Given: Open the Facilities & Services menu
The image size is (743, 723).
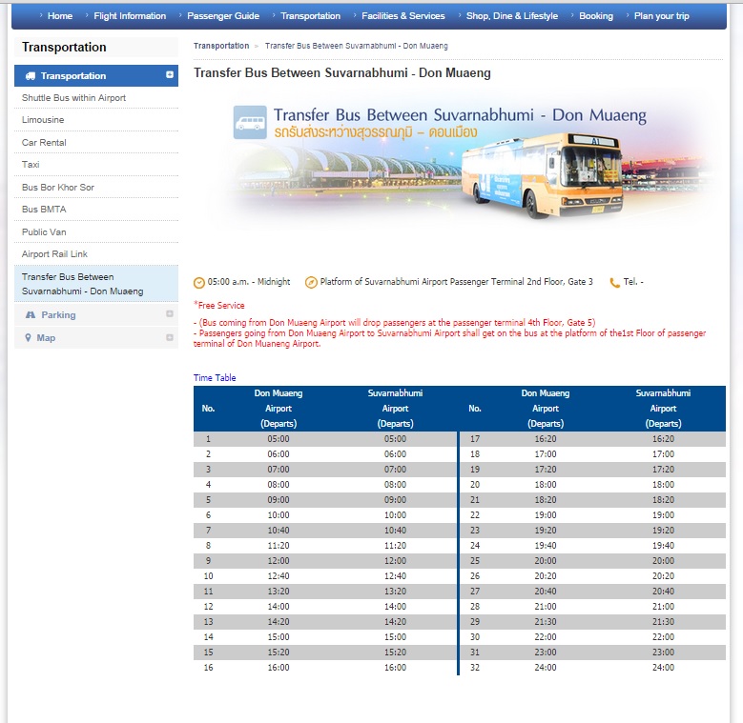Looking at the screenshot, I should [403, 15].
